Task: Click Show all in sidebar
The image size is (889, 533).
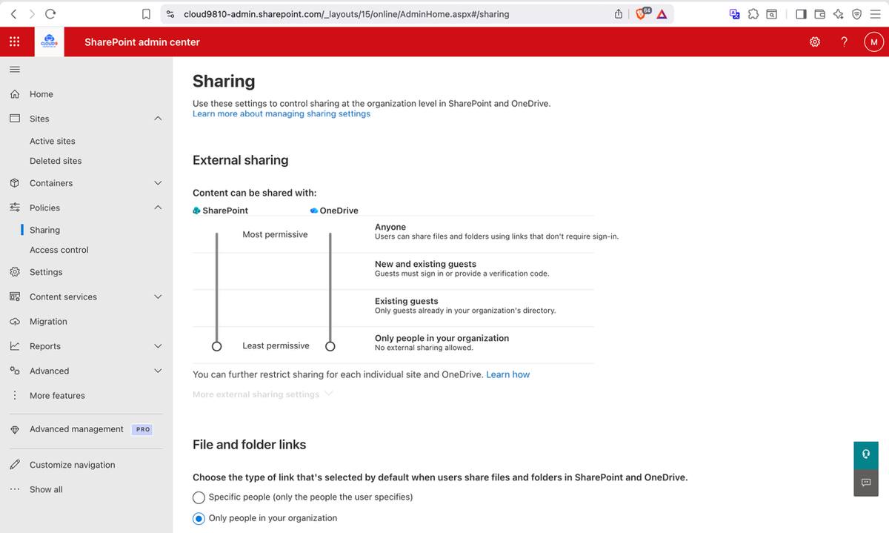Action: 46,489
